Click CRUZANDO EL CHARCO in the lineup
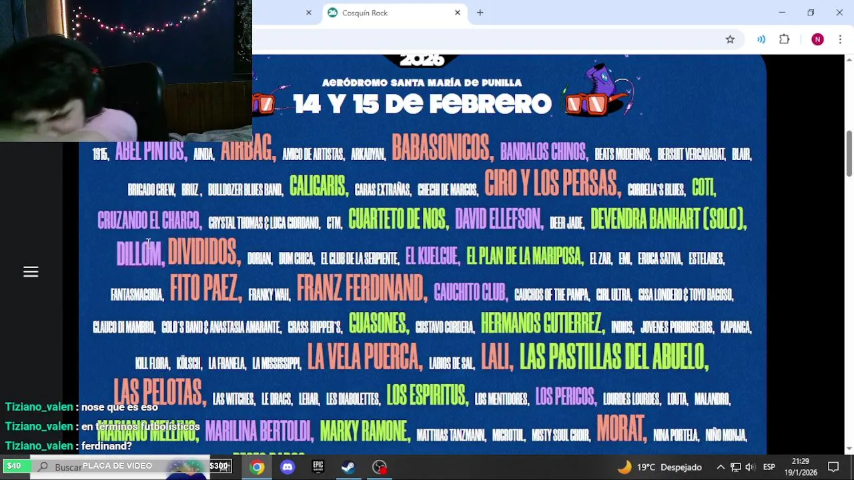Image resolution: width=854 pixels, height=480 pixels. click(149, 221)
